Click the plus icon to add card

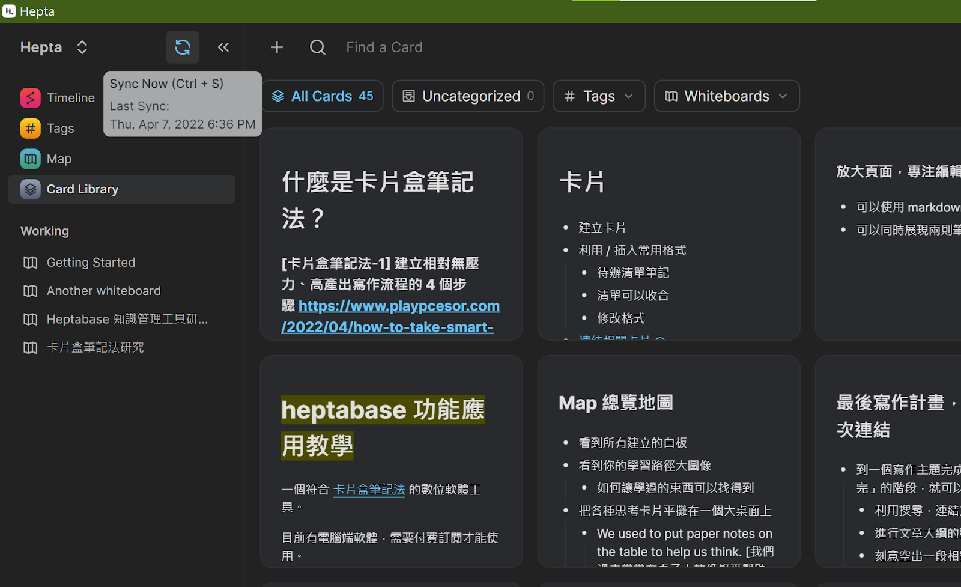click(x=277, y=47)
